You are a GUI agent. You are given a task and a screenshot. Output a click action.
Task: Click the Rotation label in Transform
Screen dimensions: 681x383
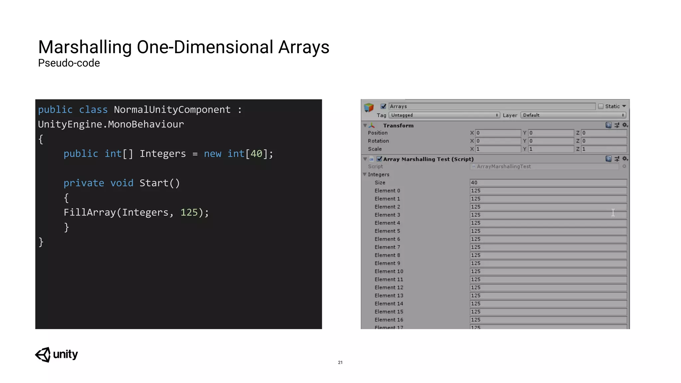(378, 141)
